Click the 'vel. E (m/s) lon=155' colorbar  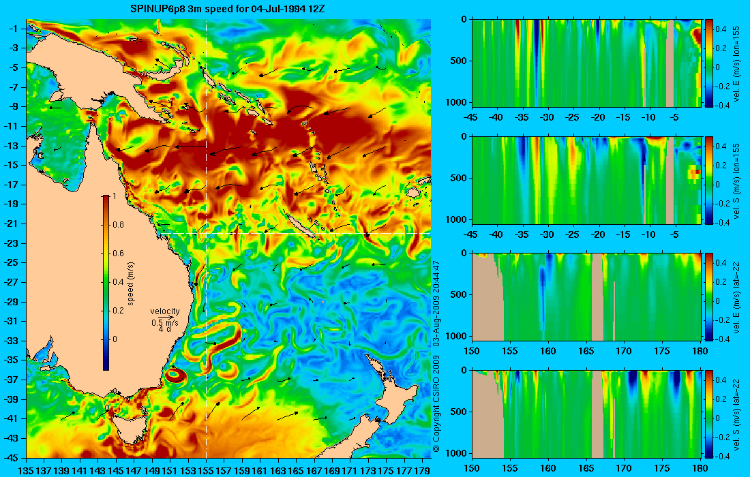coord(709,63)
